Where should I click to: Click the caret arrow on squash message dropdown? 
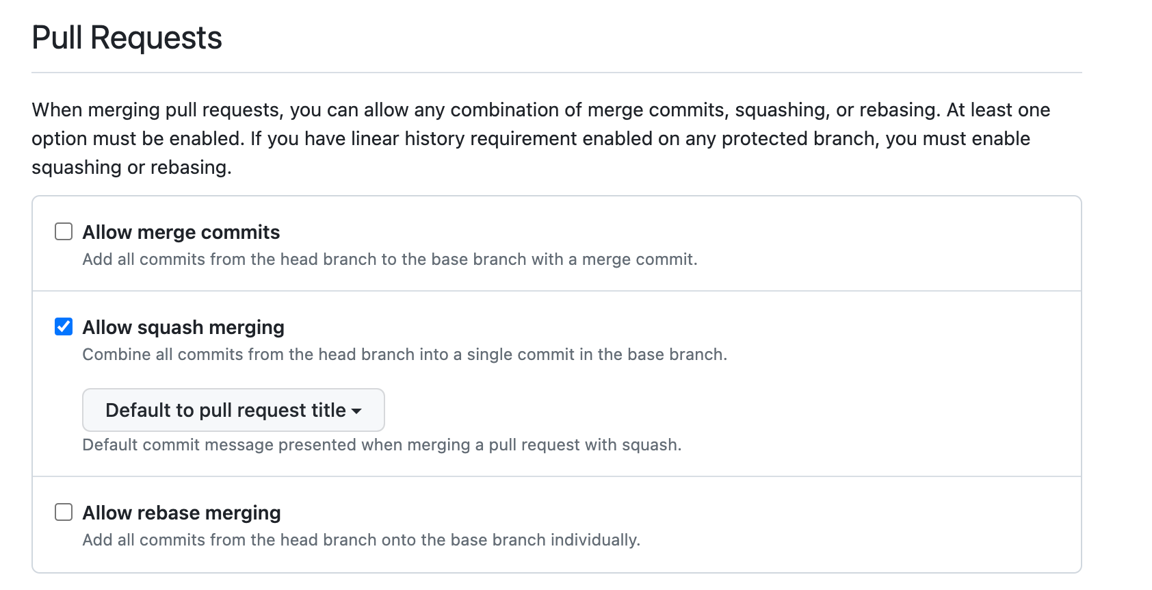click(356, 411)
